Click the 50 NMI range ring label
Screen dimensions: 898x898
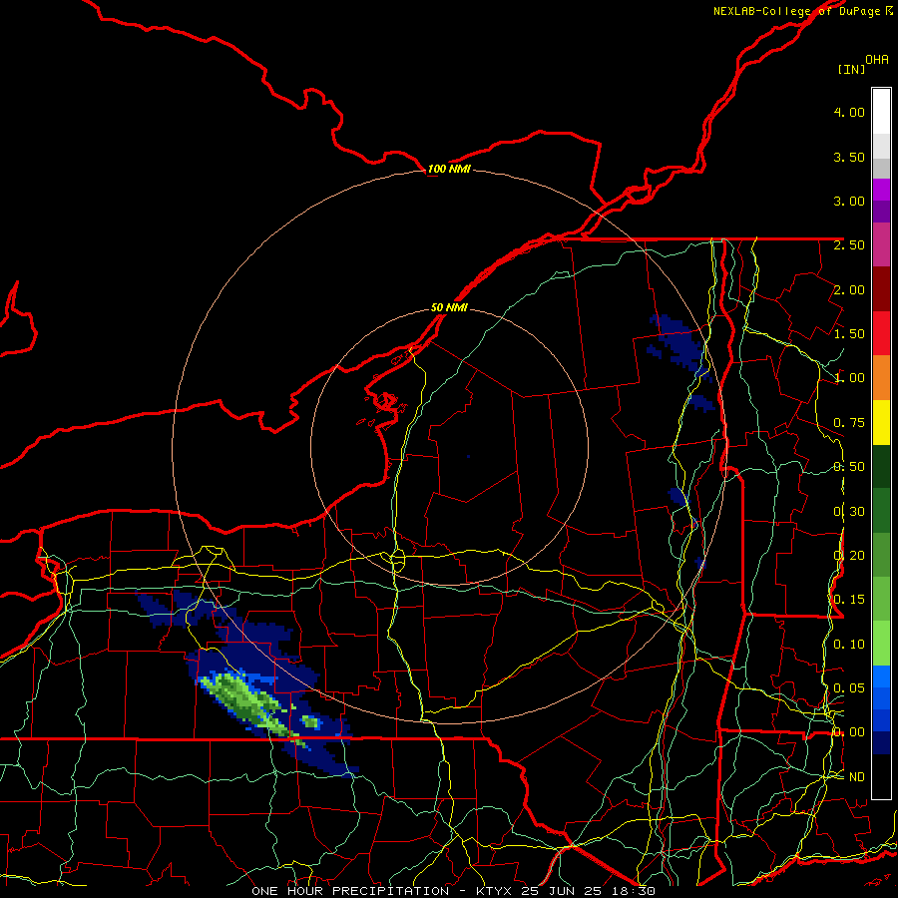pos(449,307)
